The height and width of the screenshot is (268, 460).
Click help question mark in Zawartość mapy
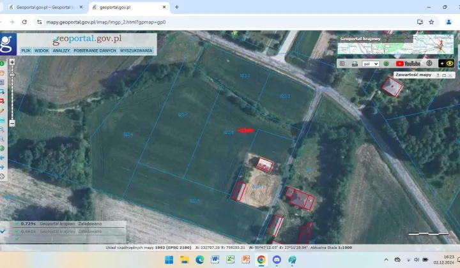coord(438,75)
